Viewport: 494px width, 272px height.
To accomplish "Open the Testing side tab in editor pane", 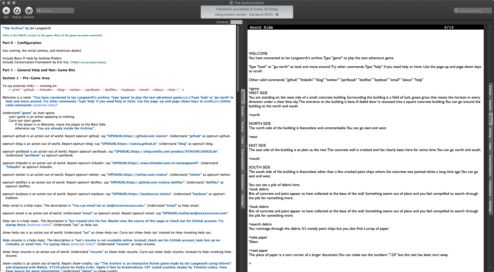I will [x=243, y=127].
